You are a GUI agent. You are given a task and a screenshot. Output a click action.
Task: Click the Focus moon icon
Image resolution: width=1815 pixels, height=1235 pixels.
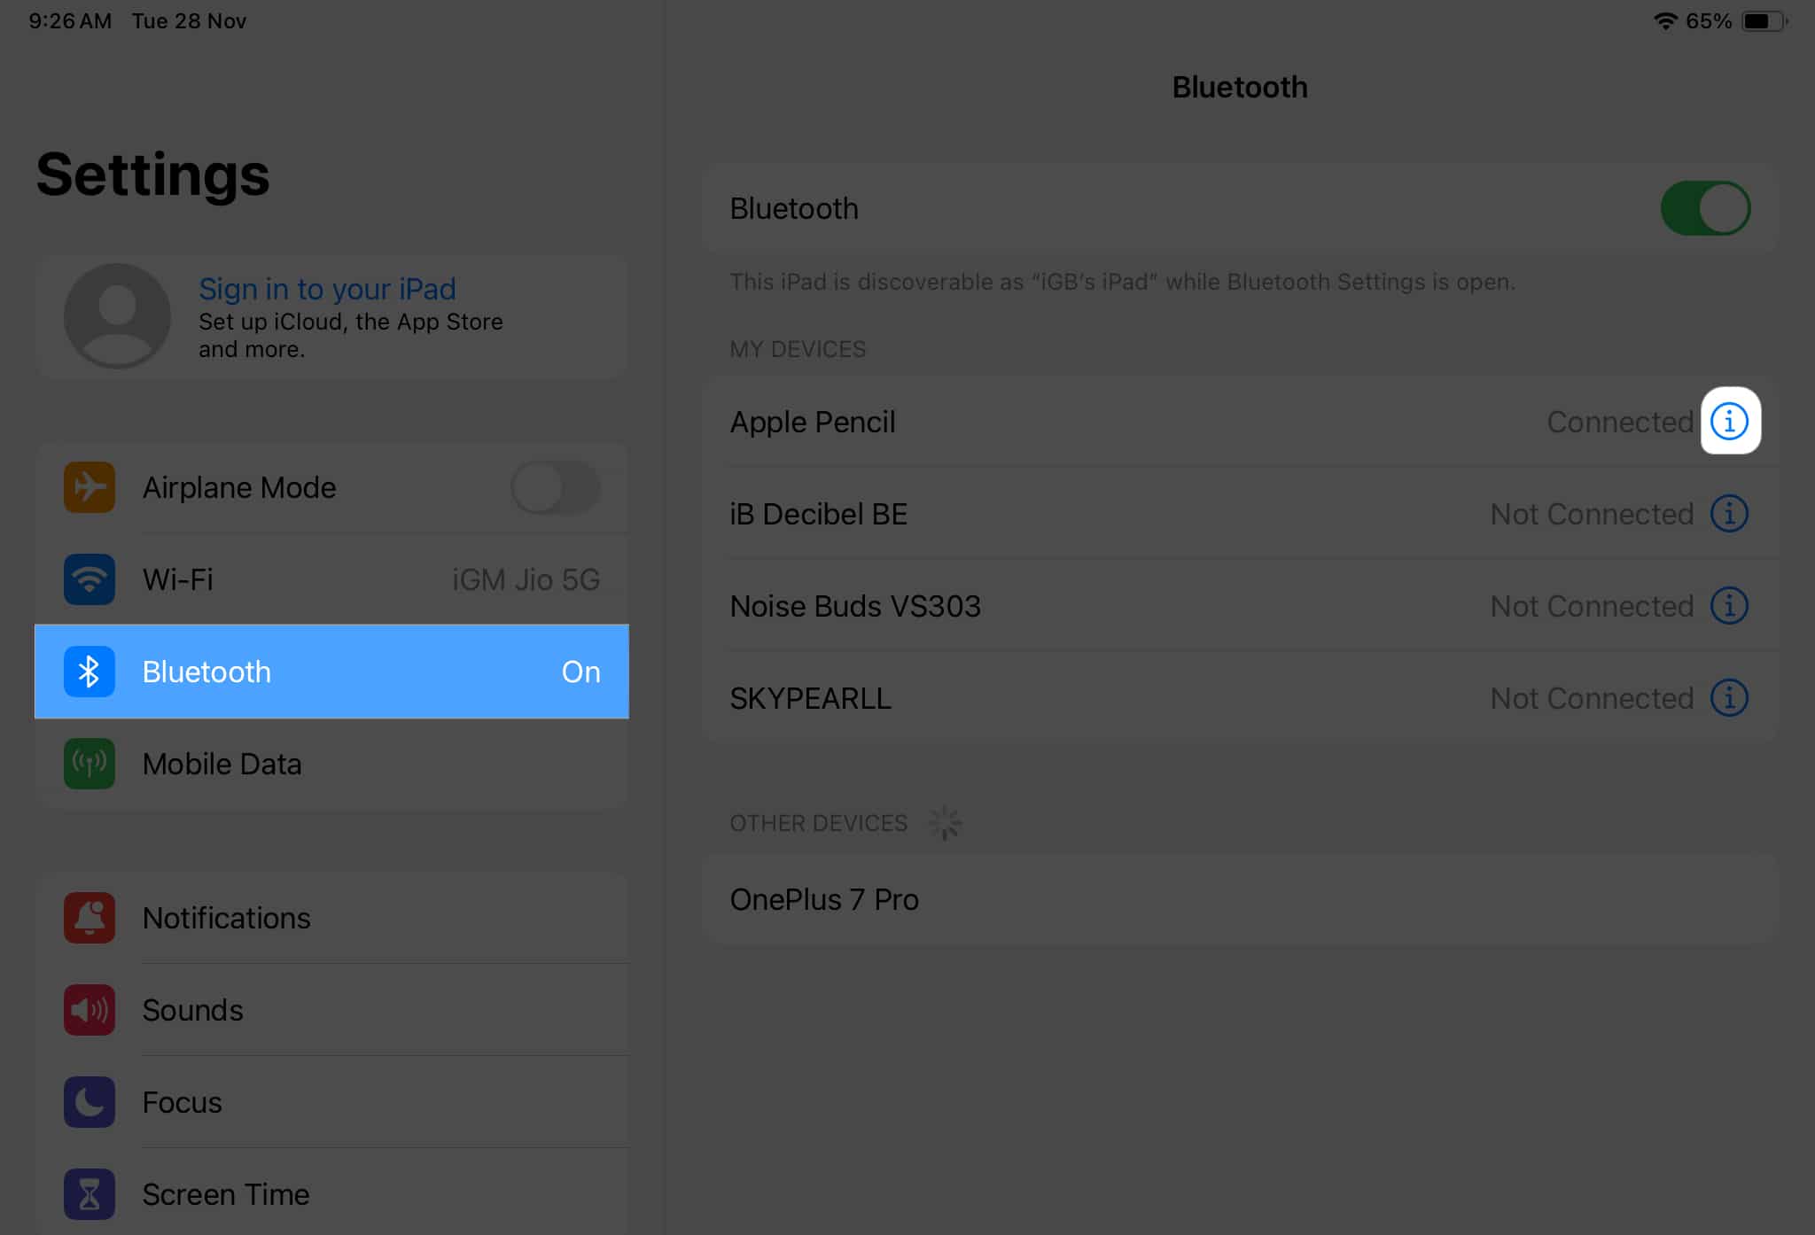pyautogui.click(x=90, y=1102)
